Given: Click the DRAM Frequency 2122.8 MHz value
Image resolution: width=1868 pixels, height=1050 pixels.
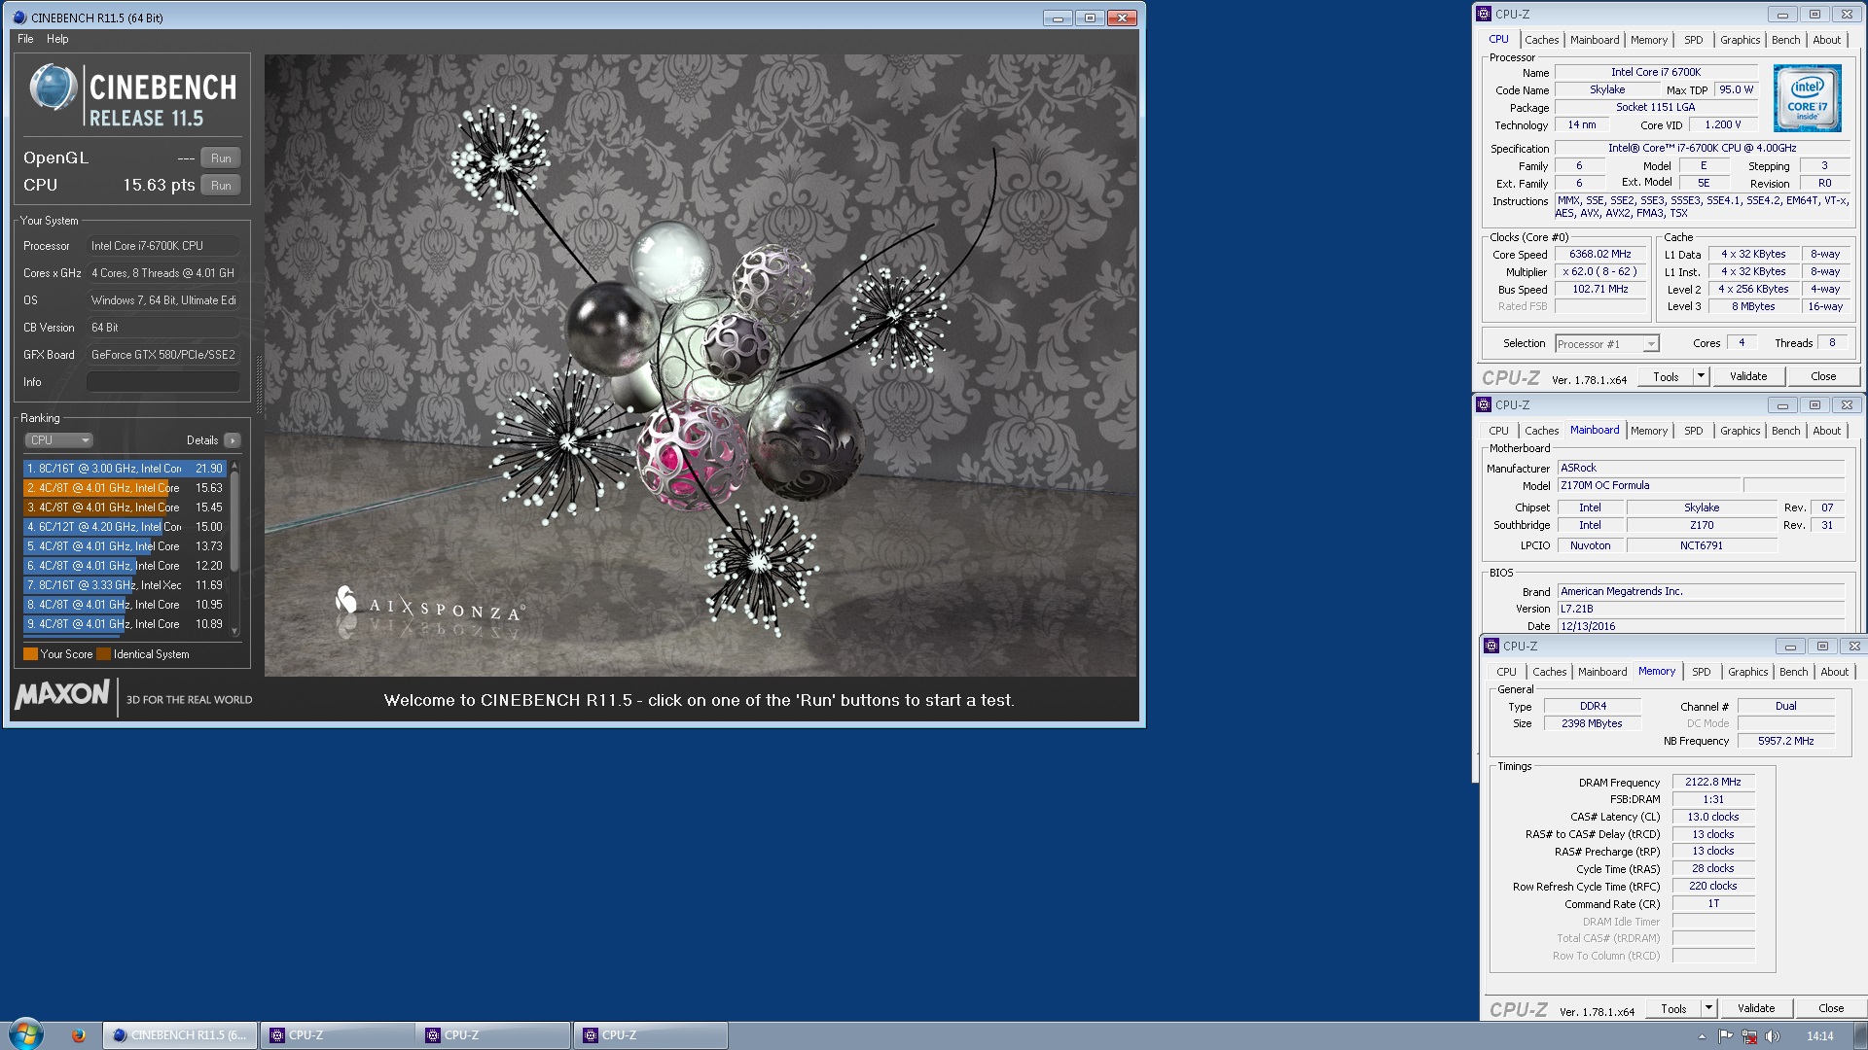Looking at the screenshot, I should coord(1713,783).
